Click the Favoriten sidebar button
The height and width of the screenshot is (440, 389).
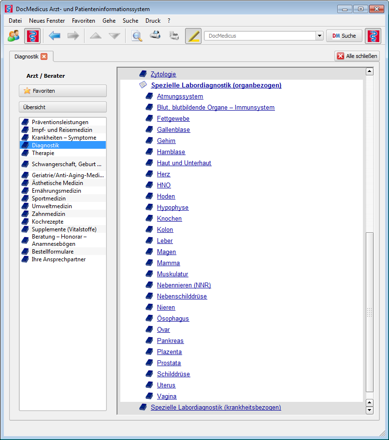[x=63, y=91]
